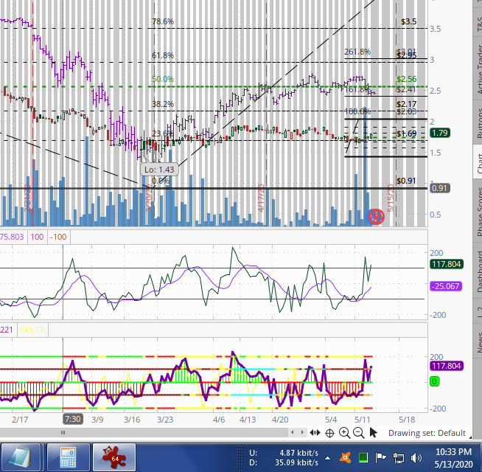Open the Dashboard side tab
This screenshot has height=472, width=482.
coord(476,271)
